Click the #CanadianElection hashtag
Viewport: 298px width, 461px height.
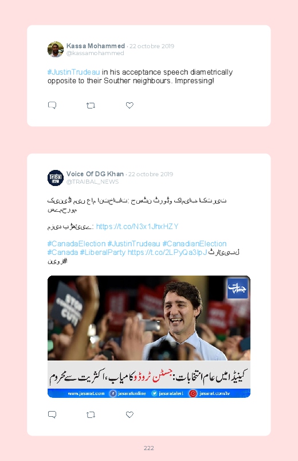point(194,244)
